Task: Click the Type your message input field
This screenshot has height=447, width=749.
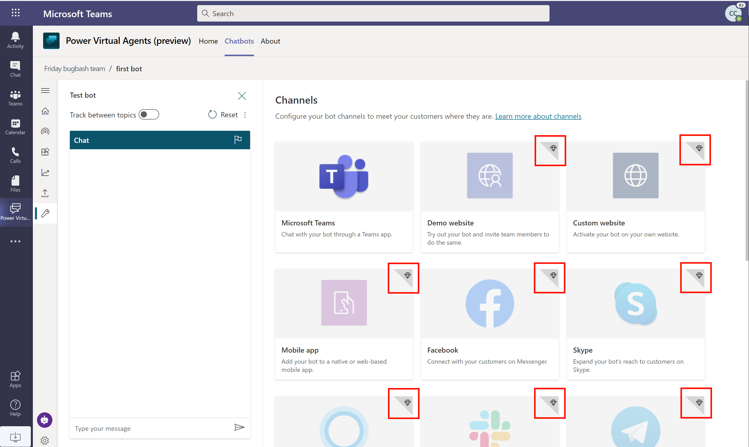Action: (x=151, y=428)
